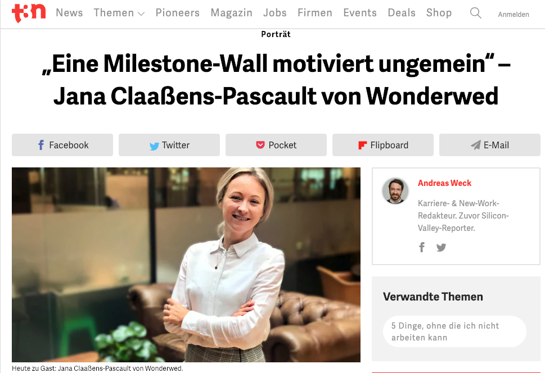
Task: Share article via Facebook button
Action: pos(62,145)
